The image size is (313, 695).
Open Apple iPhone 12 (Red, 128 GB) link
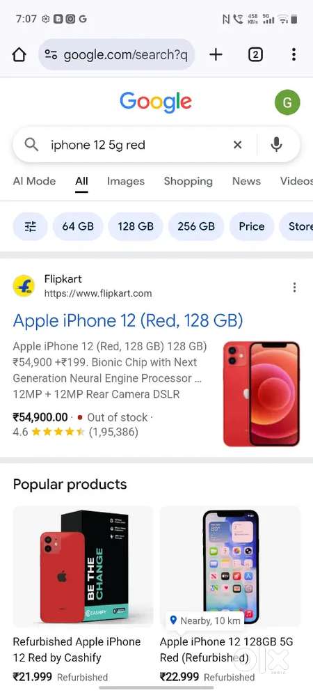[128, 321]
